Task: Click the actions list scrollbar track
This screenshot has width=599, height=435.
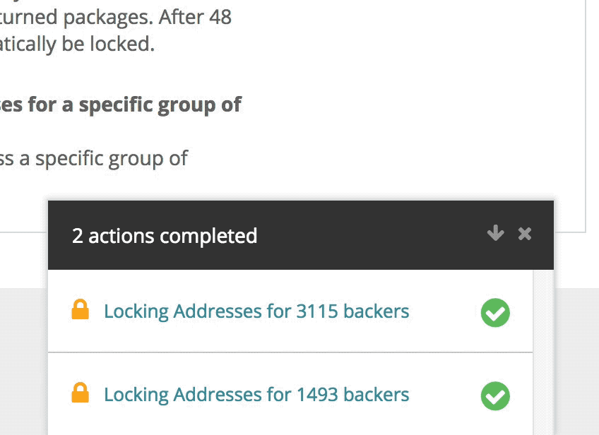Action: 542,352
